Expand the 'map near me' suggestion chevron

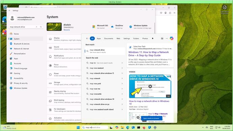point(122,89)
